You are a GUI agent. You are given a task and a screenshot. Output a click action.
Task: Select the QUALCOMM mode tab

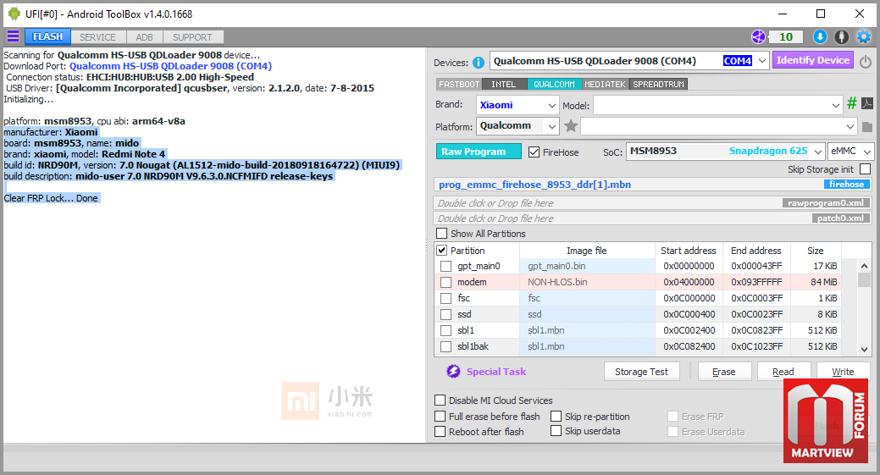click(x=554, y=84)
